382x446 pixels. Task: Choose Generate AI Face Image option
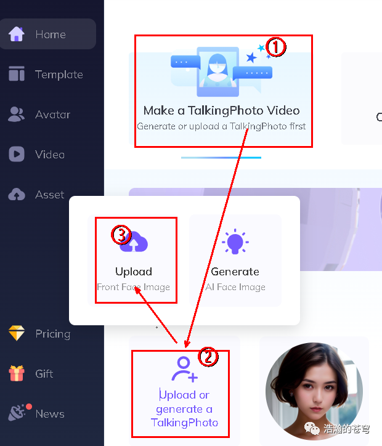pyautogui.click(x=235, y=260)
